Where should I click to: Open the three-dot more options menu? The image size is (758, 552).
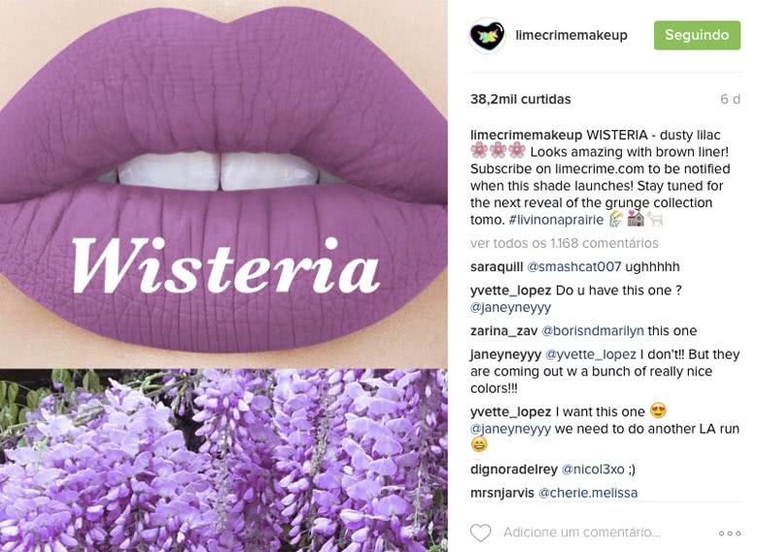click(x=730, y=534)
